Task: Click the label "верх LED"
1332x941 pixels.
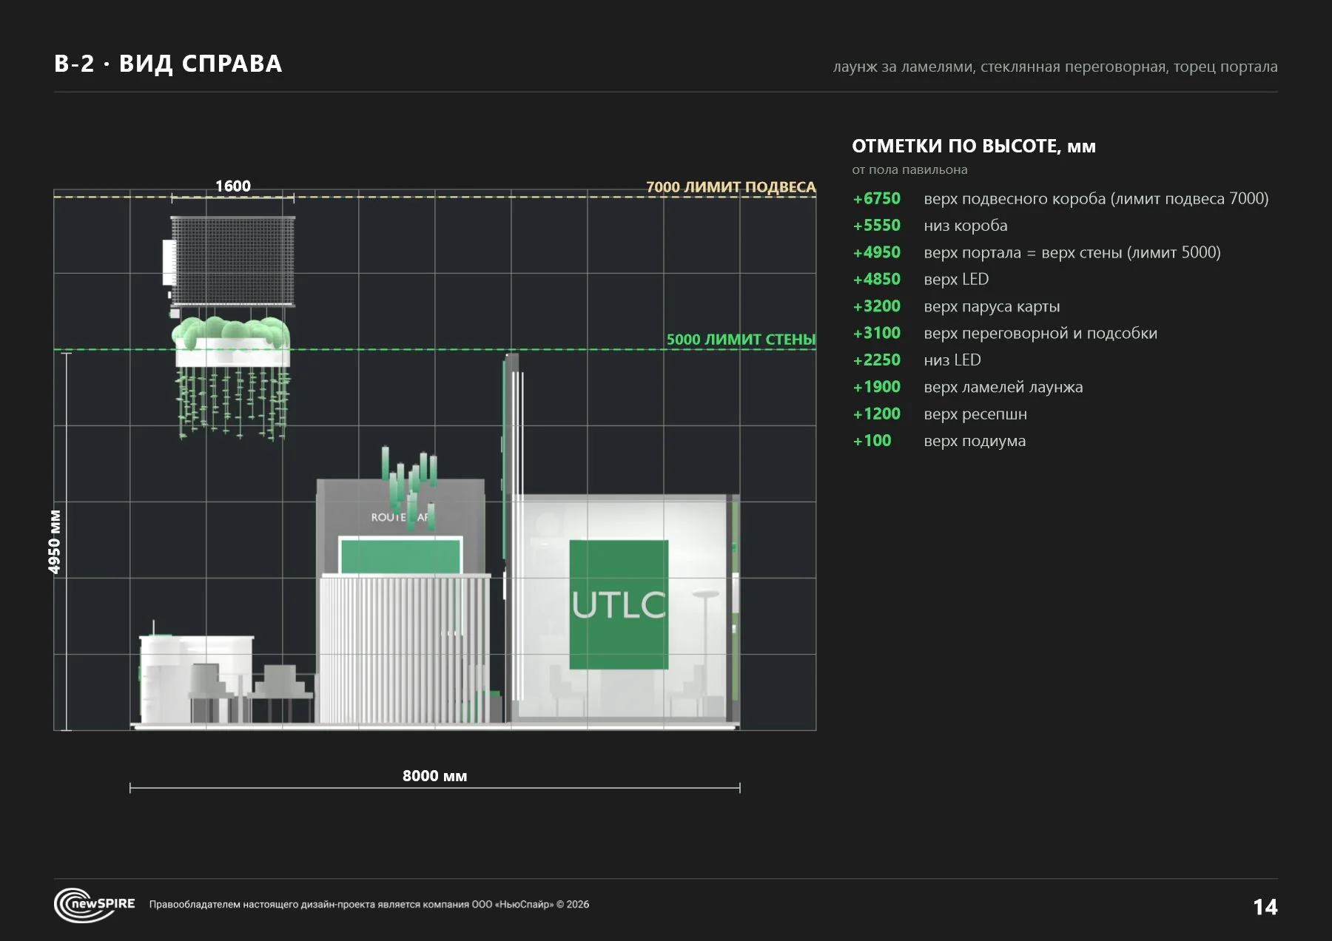Action: (x=956, y=280)
